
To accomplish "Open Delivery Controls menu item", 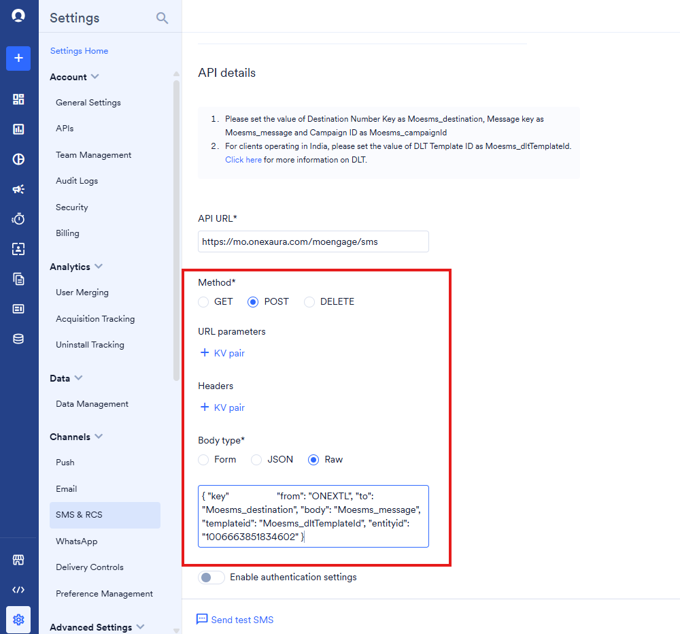I will coord(90,567).
